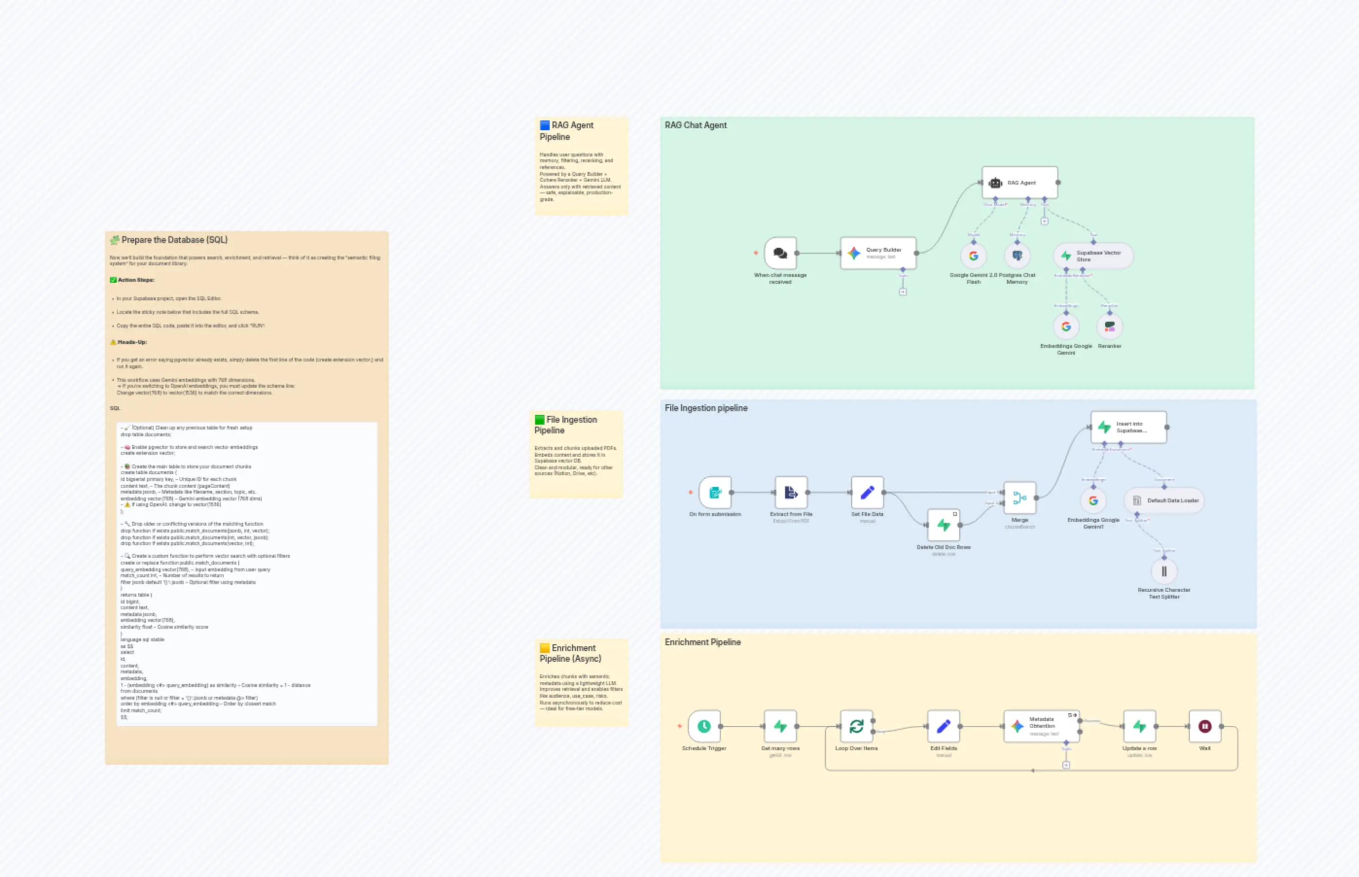Click the Extract from File node icon
This screenshot has height=877, width=1359.
[791, 493]
